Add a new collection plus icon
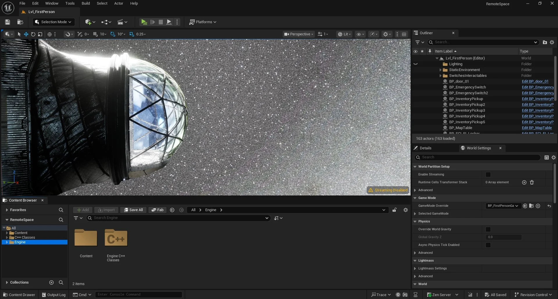This screenshot has width=558, height=299. 51,282
